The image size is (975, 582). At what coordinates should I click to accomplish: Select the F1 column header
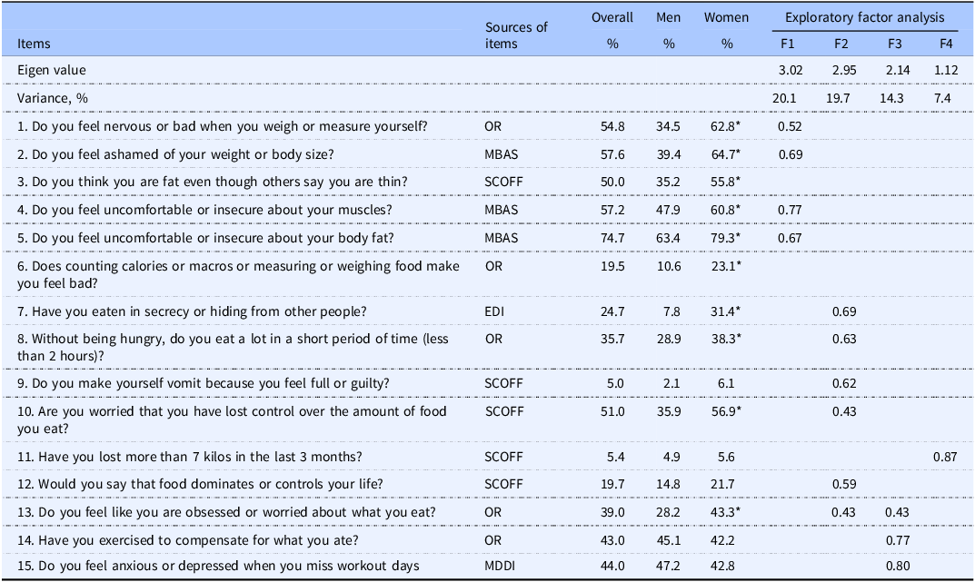(787, 44)
